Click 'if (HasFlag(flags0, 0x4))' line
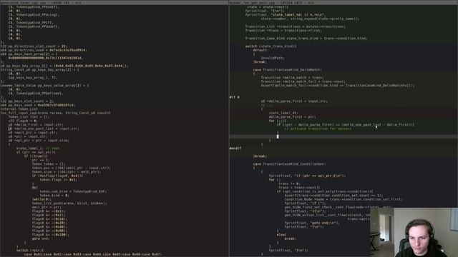This screenshot has width=458, height=257. coord(57,176)
